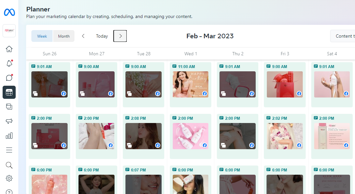This screenshot has height=194, width=355.
Task: Open Content posts icon in sidebar
Action: [x=9, y=107]
